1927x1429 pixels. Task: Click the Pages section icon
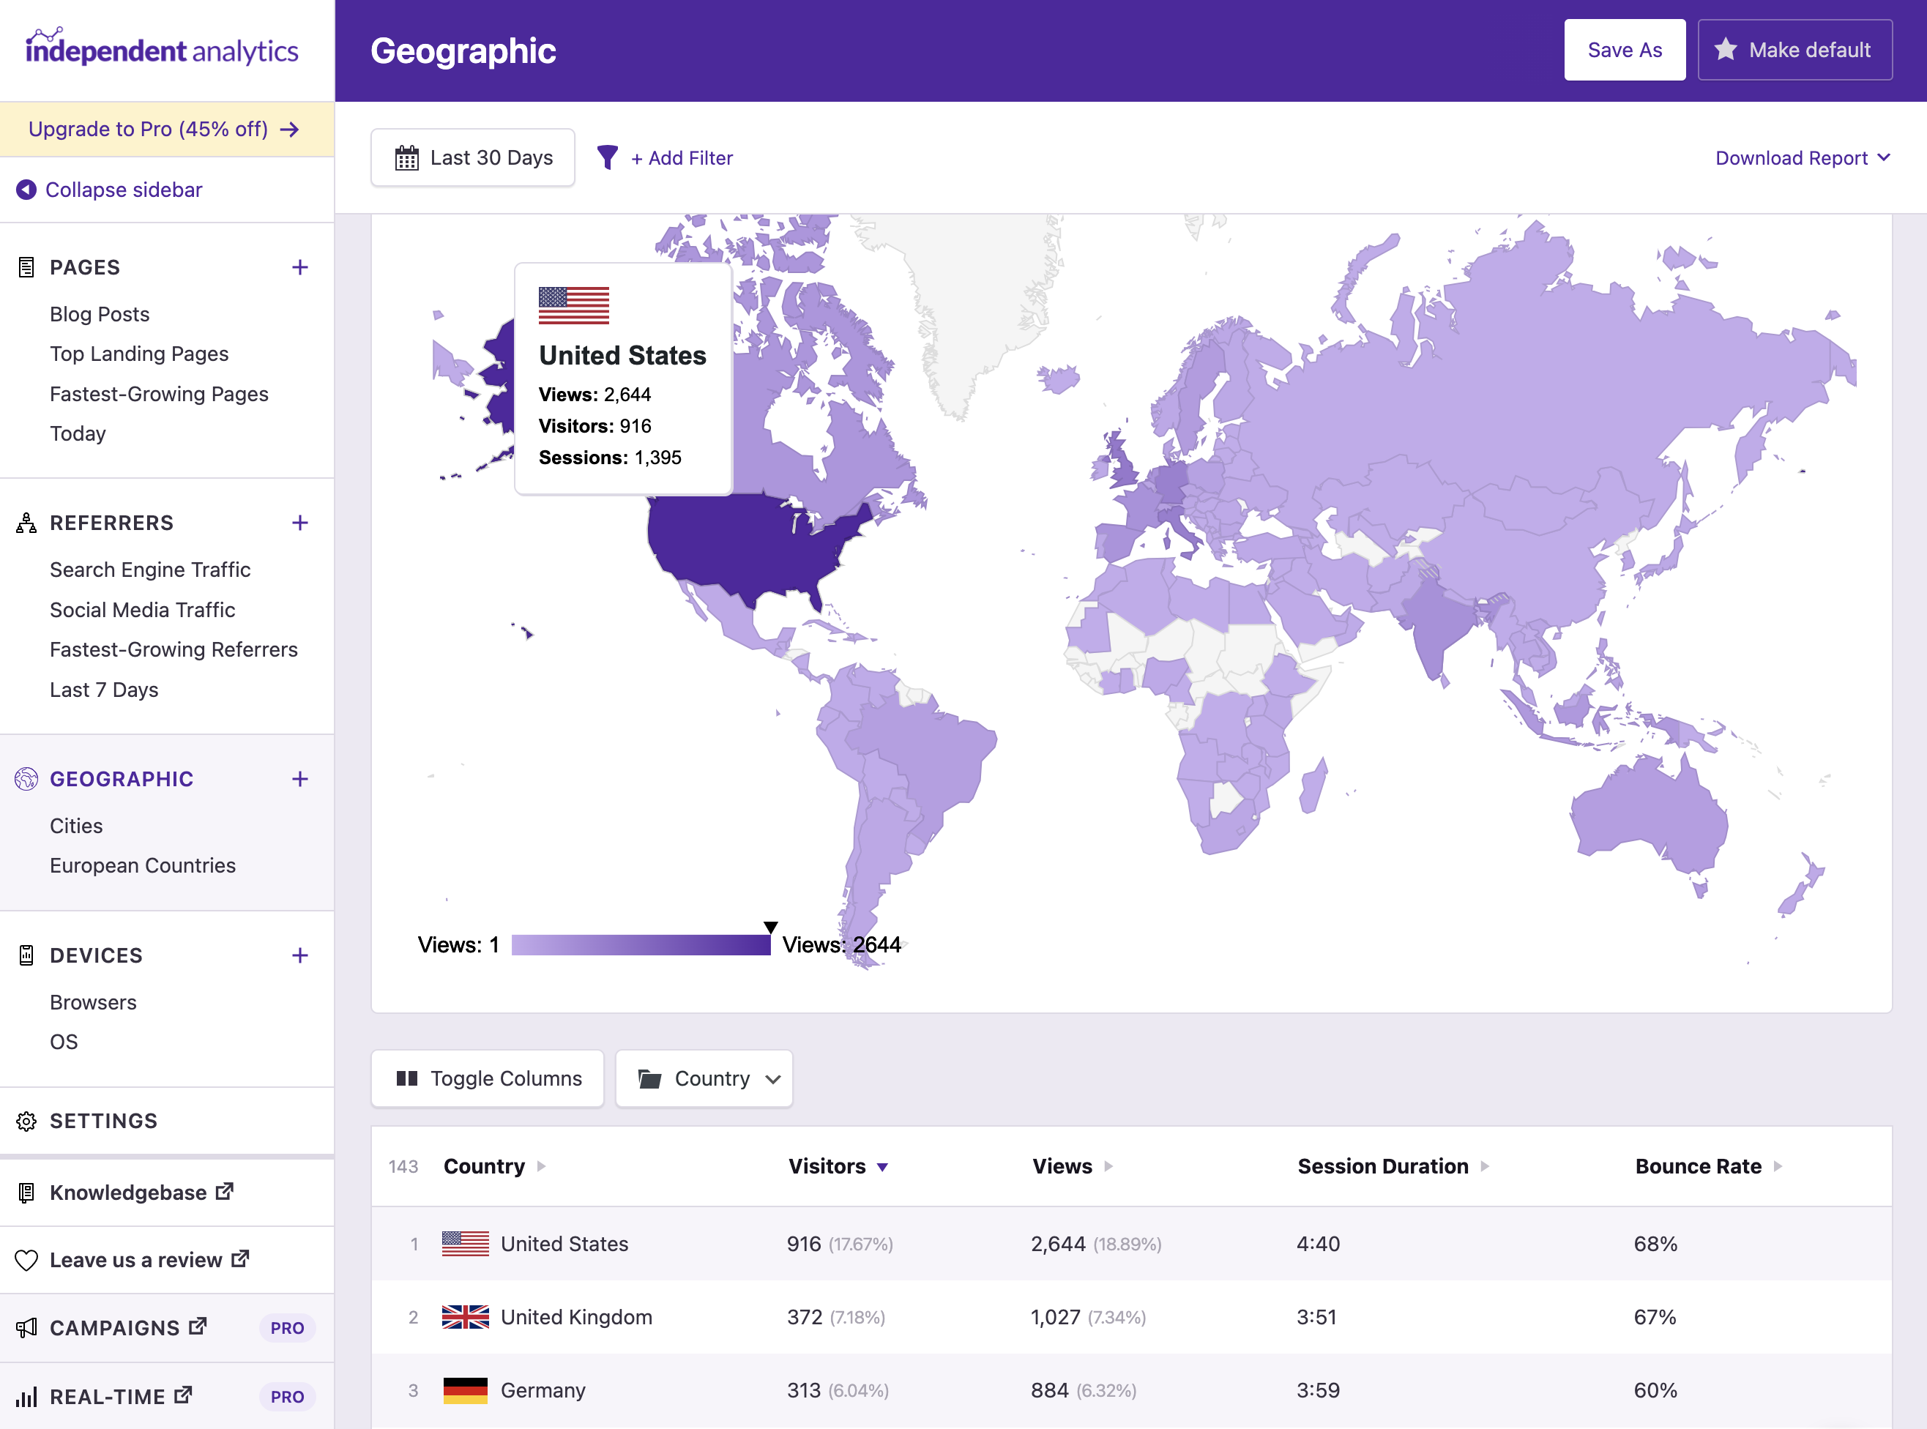point(26,266)
